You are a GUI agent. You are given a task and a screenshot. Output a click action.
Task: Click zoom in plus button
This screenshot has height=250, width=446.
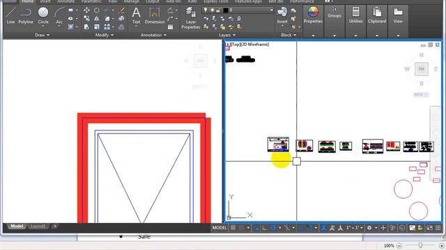click(441, 245)
